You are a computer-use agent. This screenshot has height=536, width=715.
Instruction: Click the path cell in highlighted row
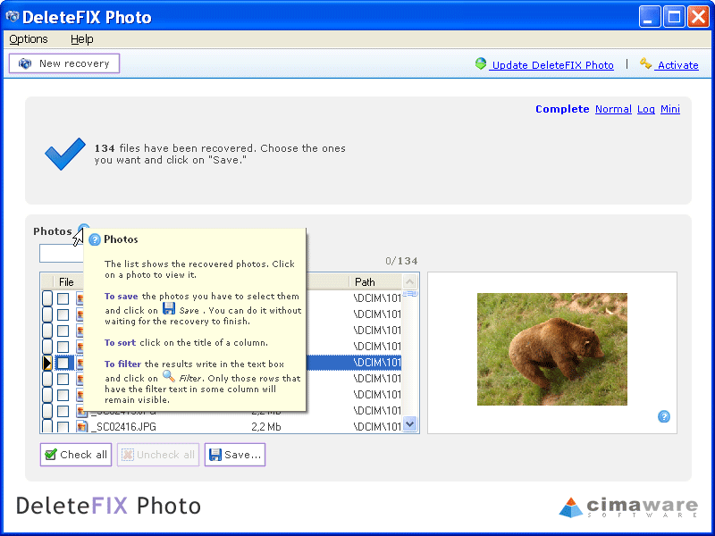376,363
